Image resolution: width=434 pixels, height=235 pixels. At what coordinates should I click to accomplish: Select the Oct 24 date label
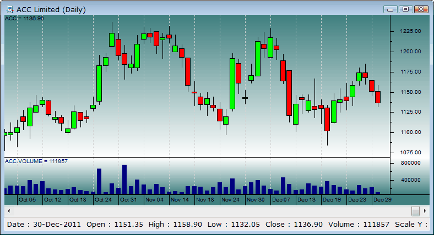103,200
